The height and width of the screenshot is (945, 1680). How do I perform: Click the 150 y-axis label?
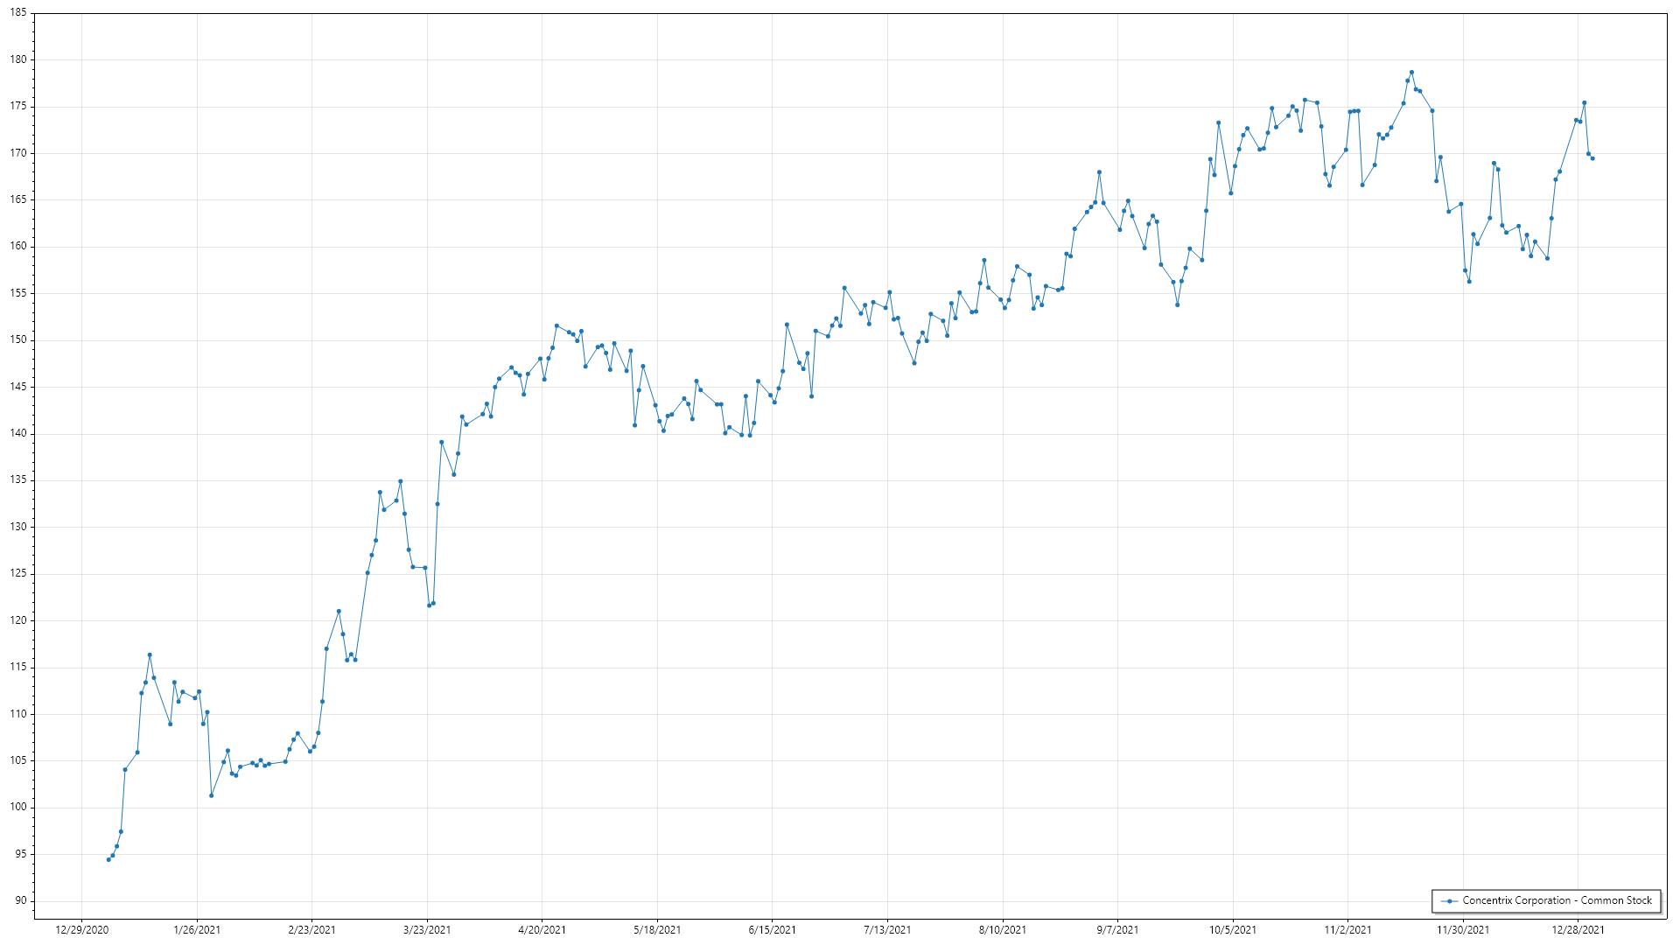(x=17, y=339)
